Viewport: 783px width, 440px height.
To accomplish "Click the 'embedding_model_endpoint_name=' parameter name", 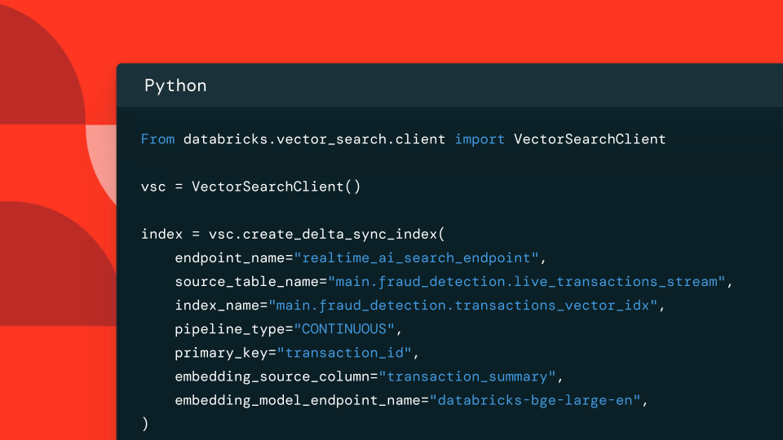I will point(302,401).
